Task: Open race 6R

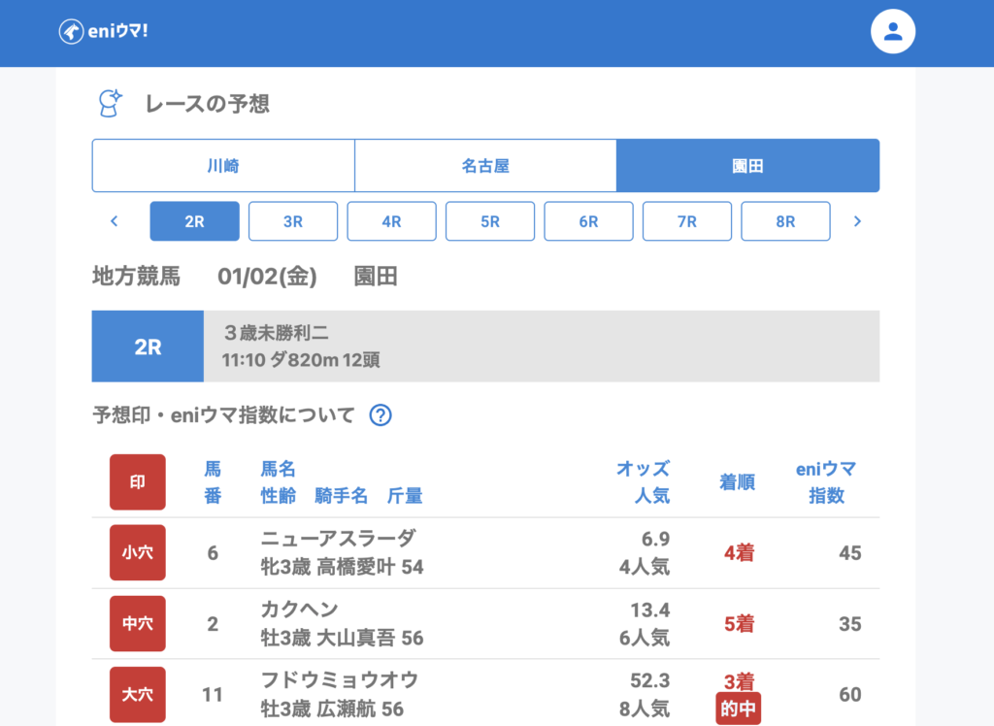Action: tap(588, 221)
